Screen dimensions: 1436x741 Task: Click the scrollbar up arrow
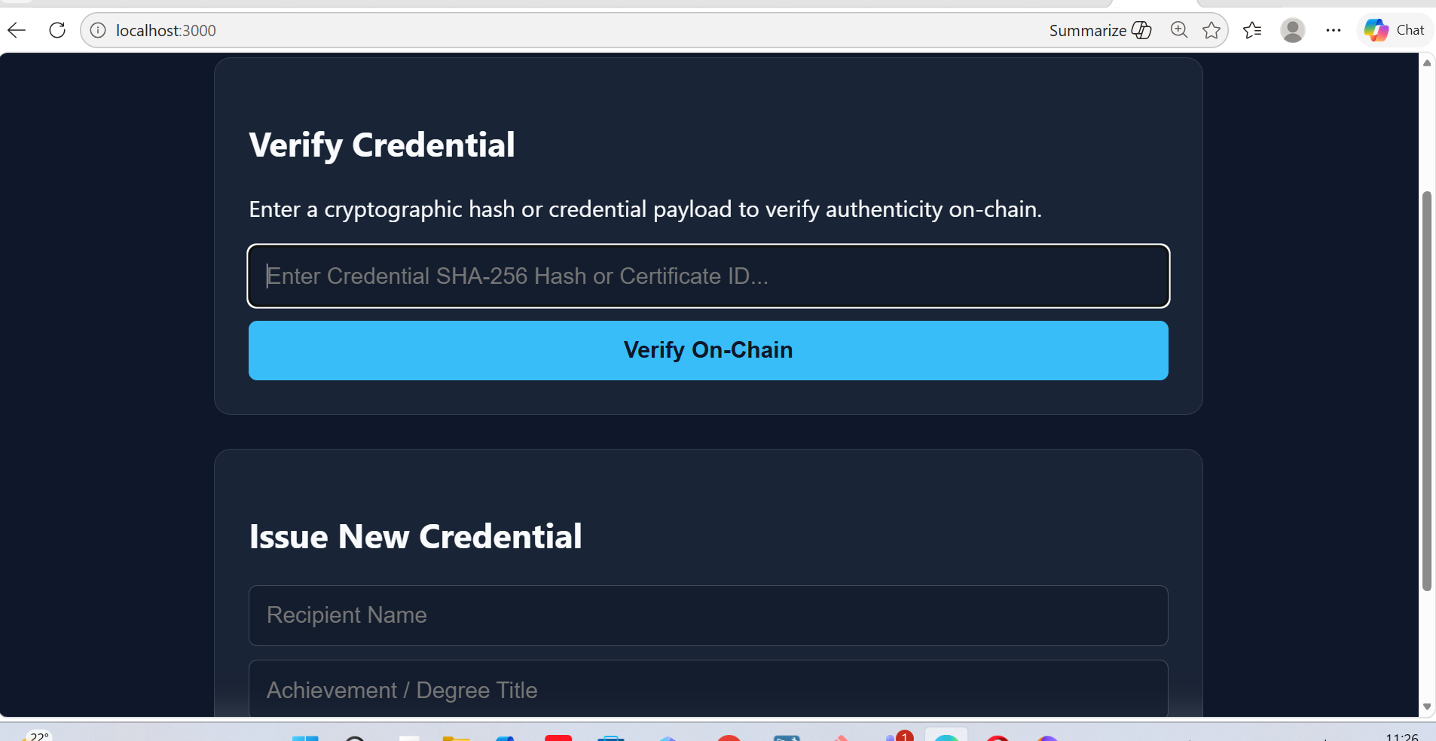pyautogui.click(x=1427, y=63)
